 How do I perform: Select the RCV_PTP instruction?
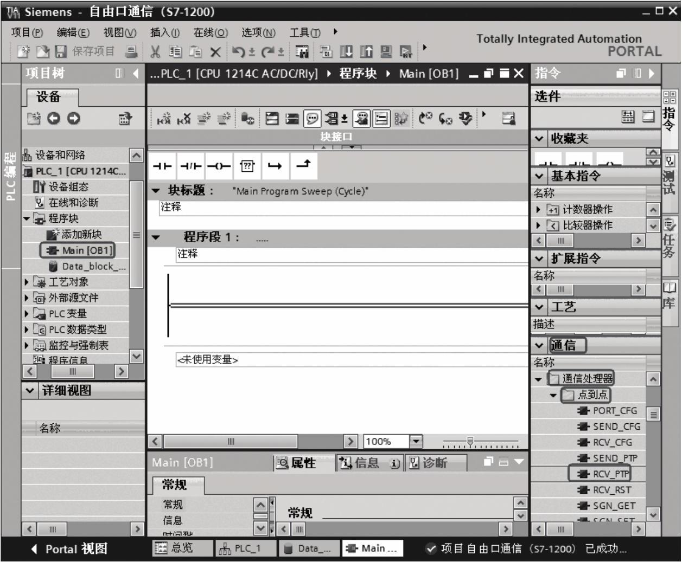[x=600, y=474]
